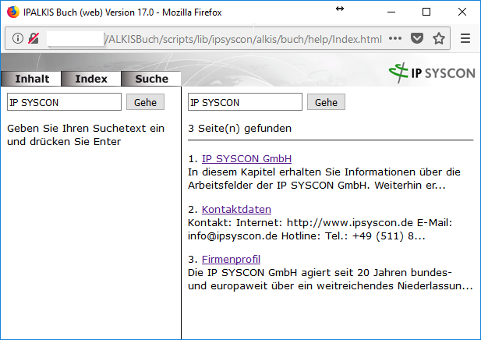Click the snippet mentioning Arbeitsfelder der IP SYSCON

coord(324,179)
